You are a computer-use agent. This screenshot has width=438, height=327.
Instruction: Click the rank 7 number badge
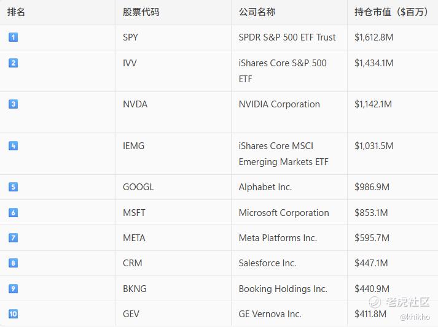click(13, 238)
